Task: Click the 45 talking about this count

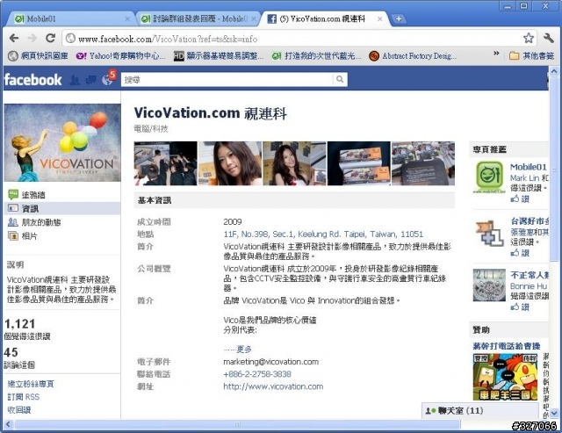Action: [x=11, y=352]
